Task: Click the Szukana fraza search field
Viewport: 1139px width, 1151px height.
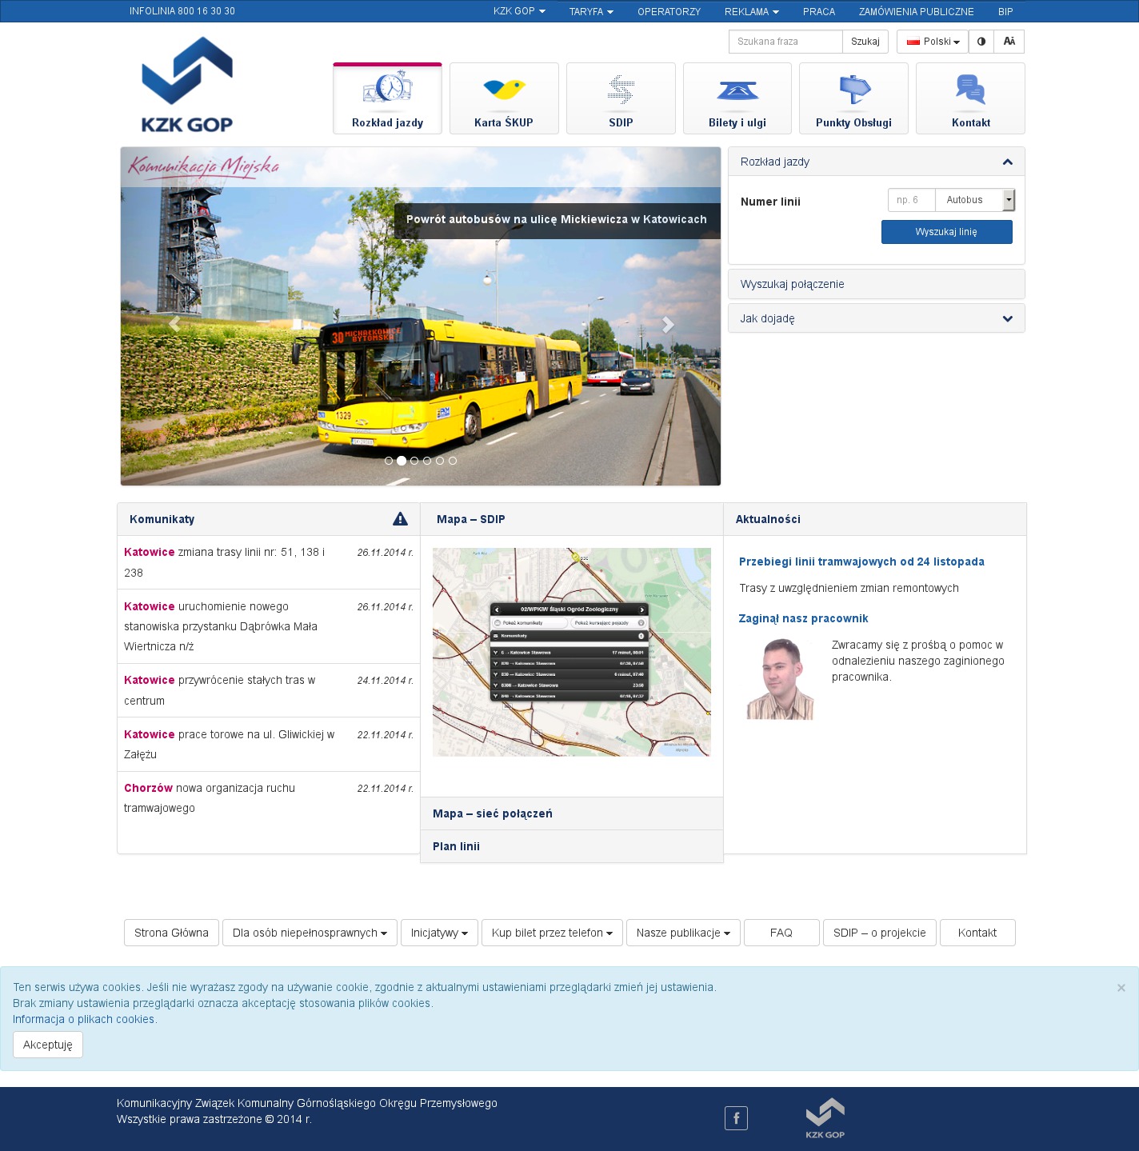Action: [x=785, y=42]
